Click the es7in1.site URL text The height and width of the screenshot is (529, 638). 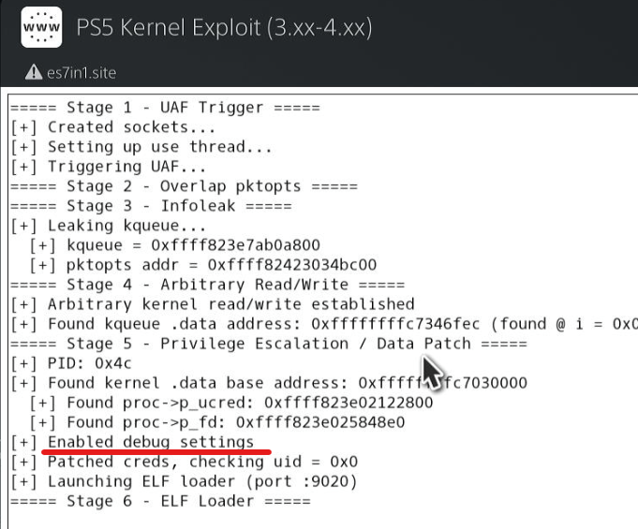(82, 73)
